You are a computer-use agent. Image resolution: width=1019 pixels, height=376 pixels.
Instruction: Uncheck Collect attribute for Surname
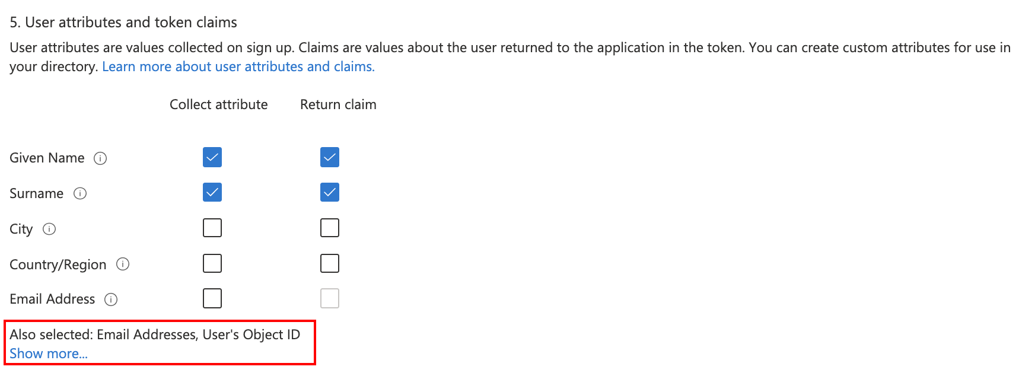212,192
